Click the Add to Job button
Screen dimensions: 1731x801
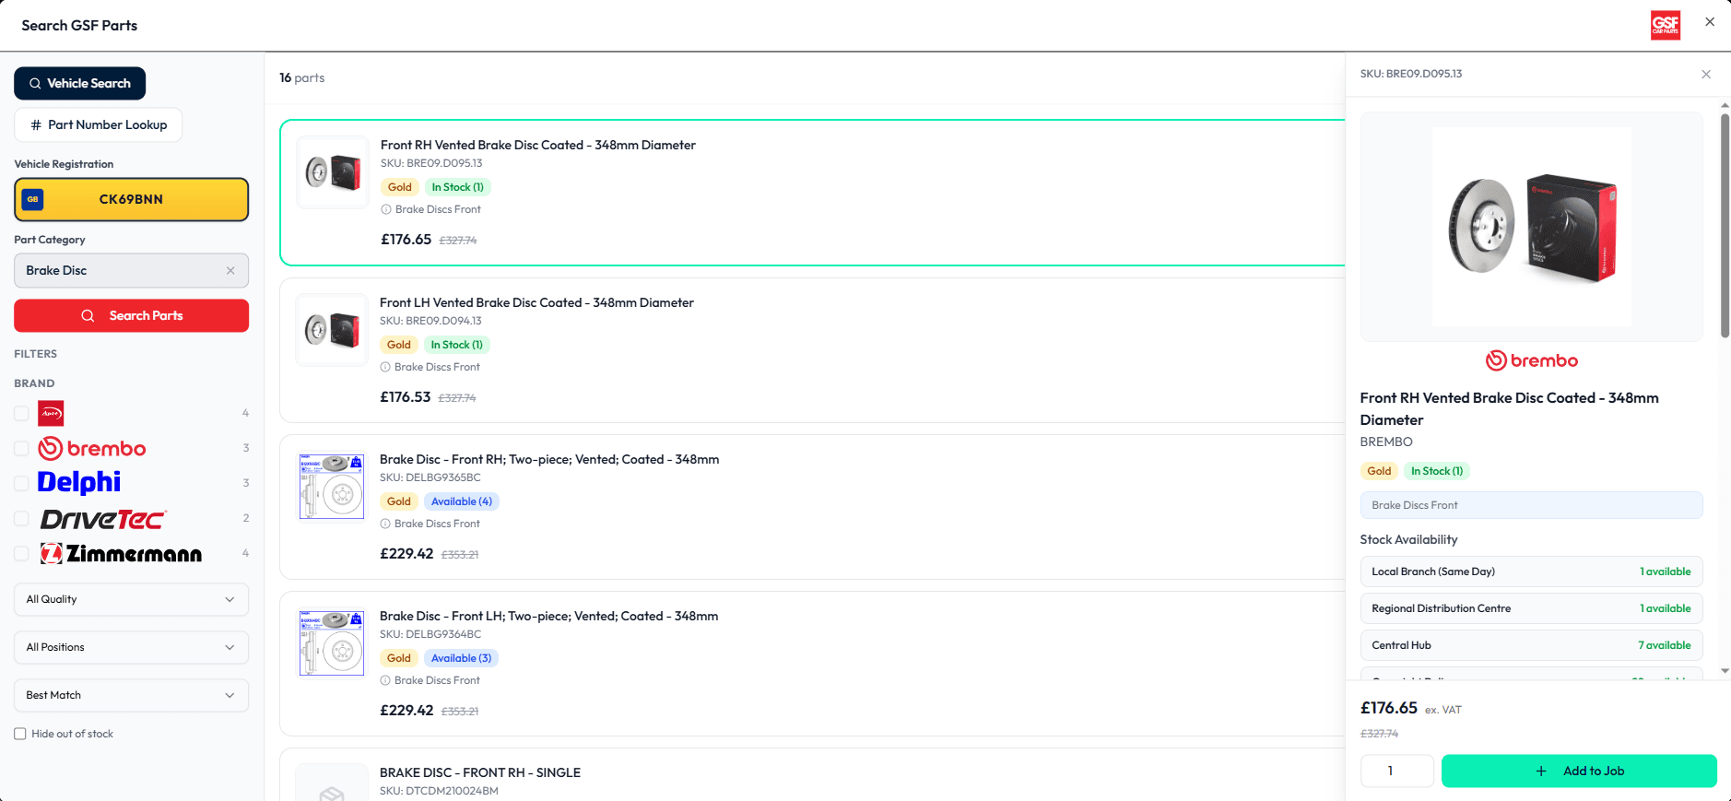[1579, 771]
